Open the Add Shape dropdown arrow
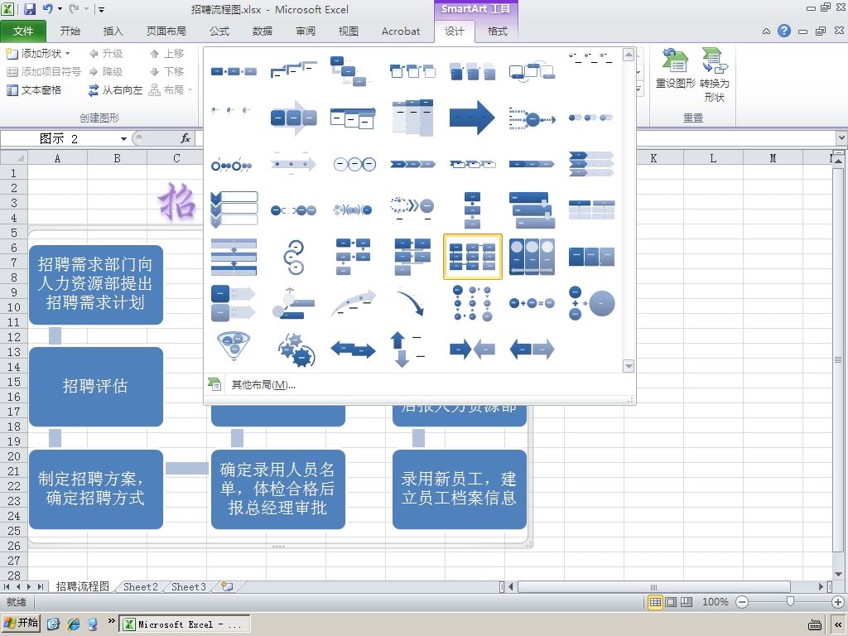The width and height of the screenshot is (848, 636). pyautogui.click(x=68, y=54)
